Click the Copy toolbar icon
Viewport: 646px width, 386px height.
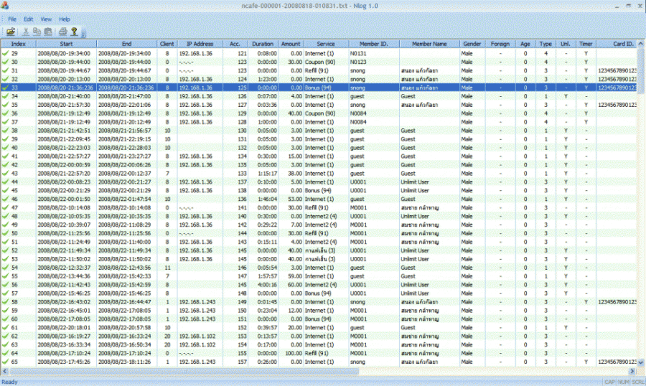click(x=37, y=32)
